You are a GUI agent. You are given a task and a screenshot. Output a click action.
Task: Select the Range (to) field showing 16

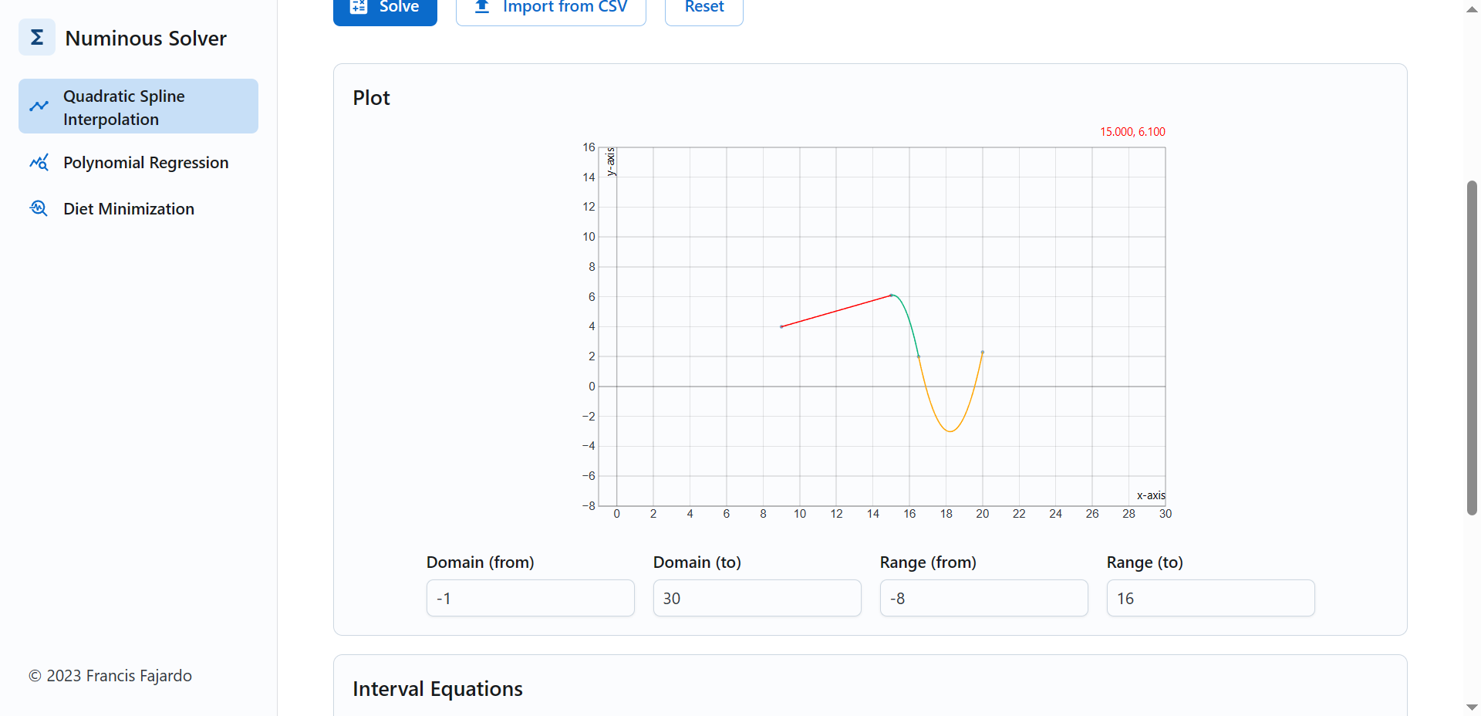(x=1210, y=597)
